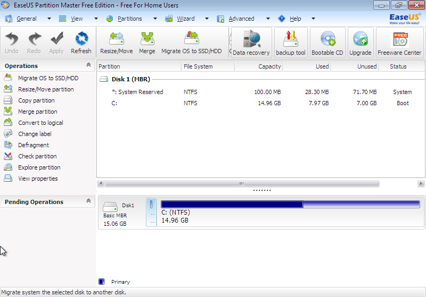This screenshot has height=297, width=426.
Task: Sort by Used column header
Action: [307, 66]
